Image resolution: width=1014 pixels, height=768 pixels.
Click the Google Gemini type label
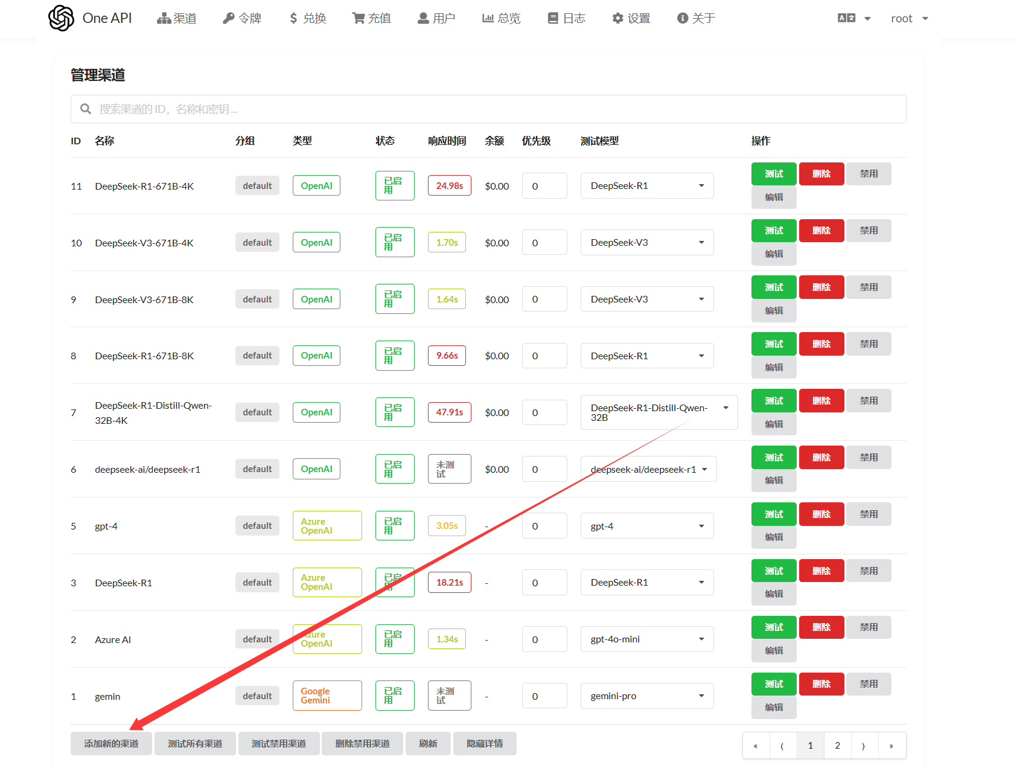pyautogui.click(x=327, y=696)
